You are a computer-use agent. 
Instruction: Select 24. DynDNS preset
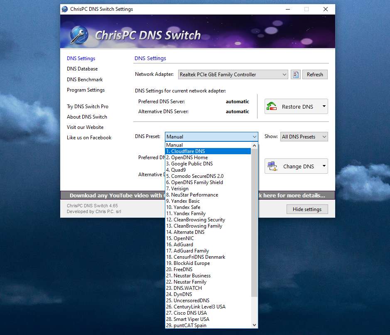[208, 294]
